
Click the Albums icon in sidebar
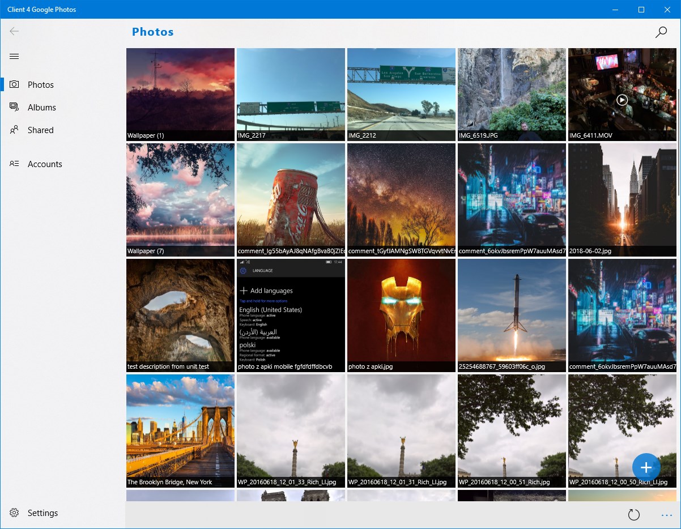point(14,107)
